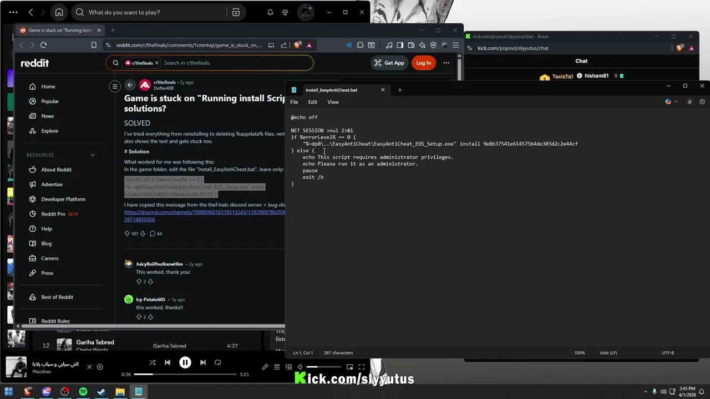Open File Explorer from the taskbar
Viewport: 710px width, 399px height.
pos(120,392)
